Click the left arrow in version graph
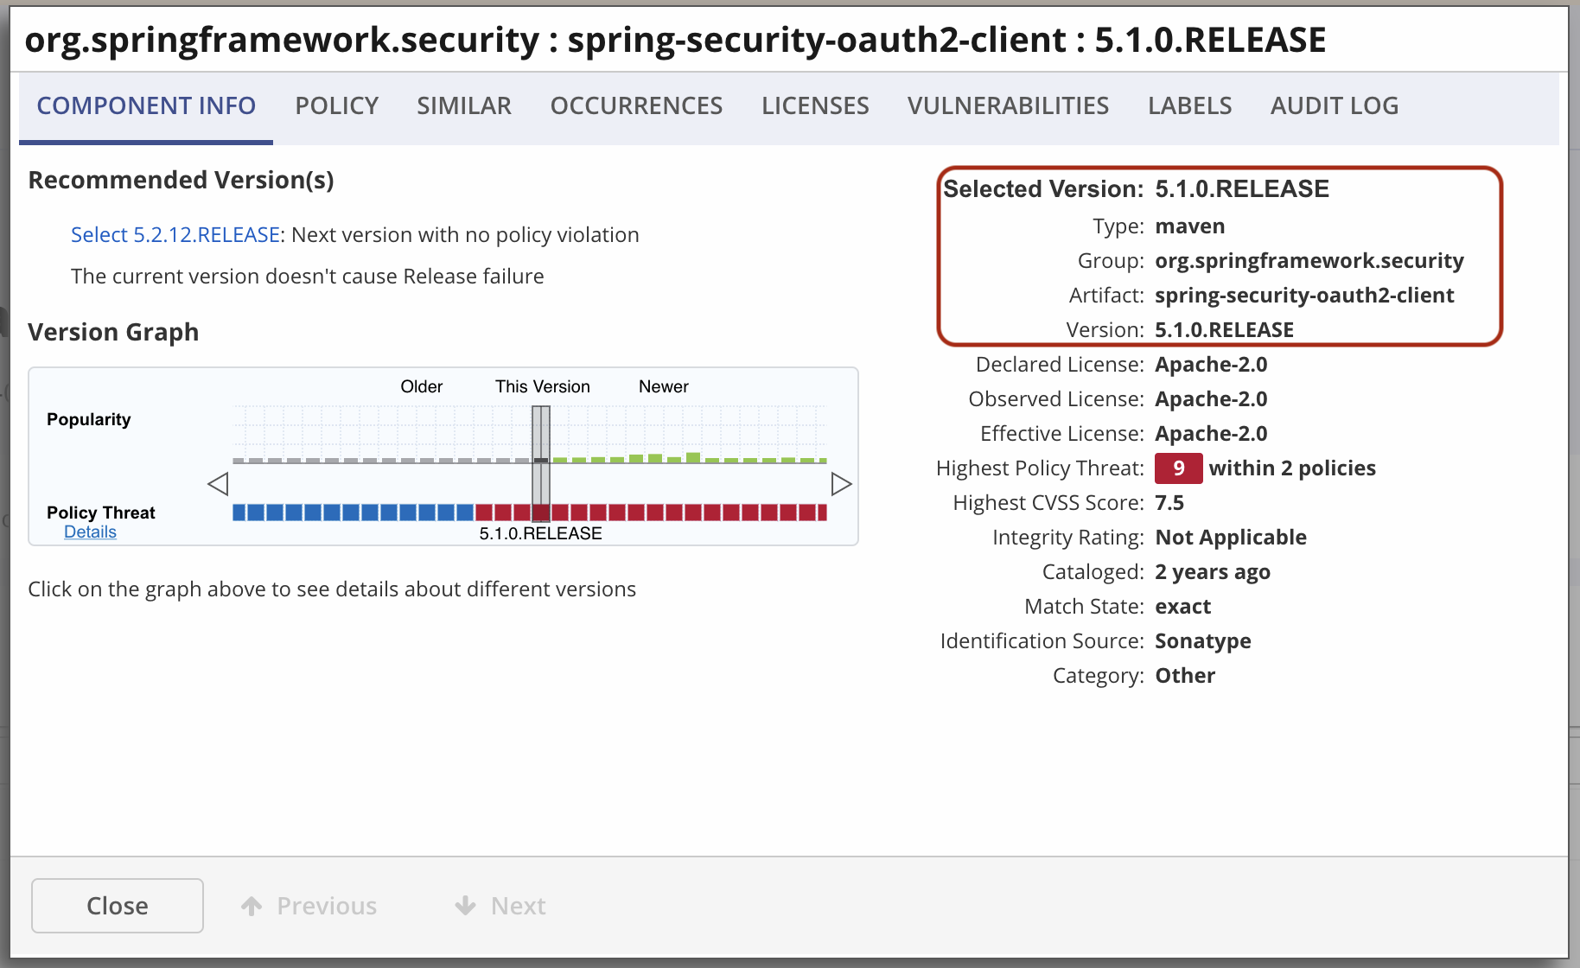 [218, 484]
